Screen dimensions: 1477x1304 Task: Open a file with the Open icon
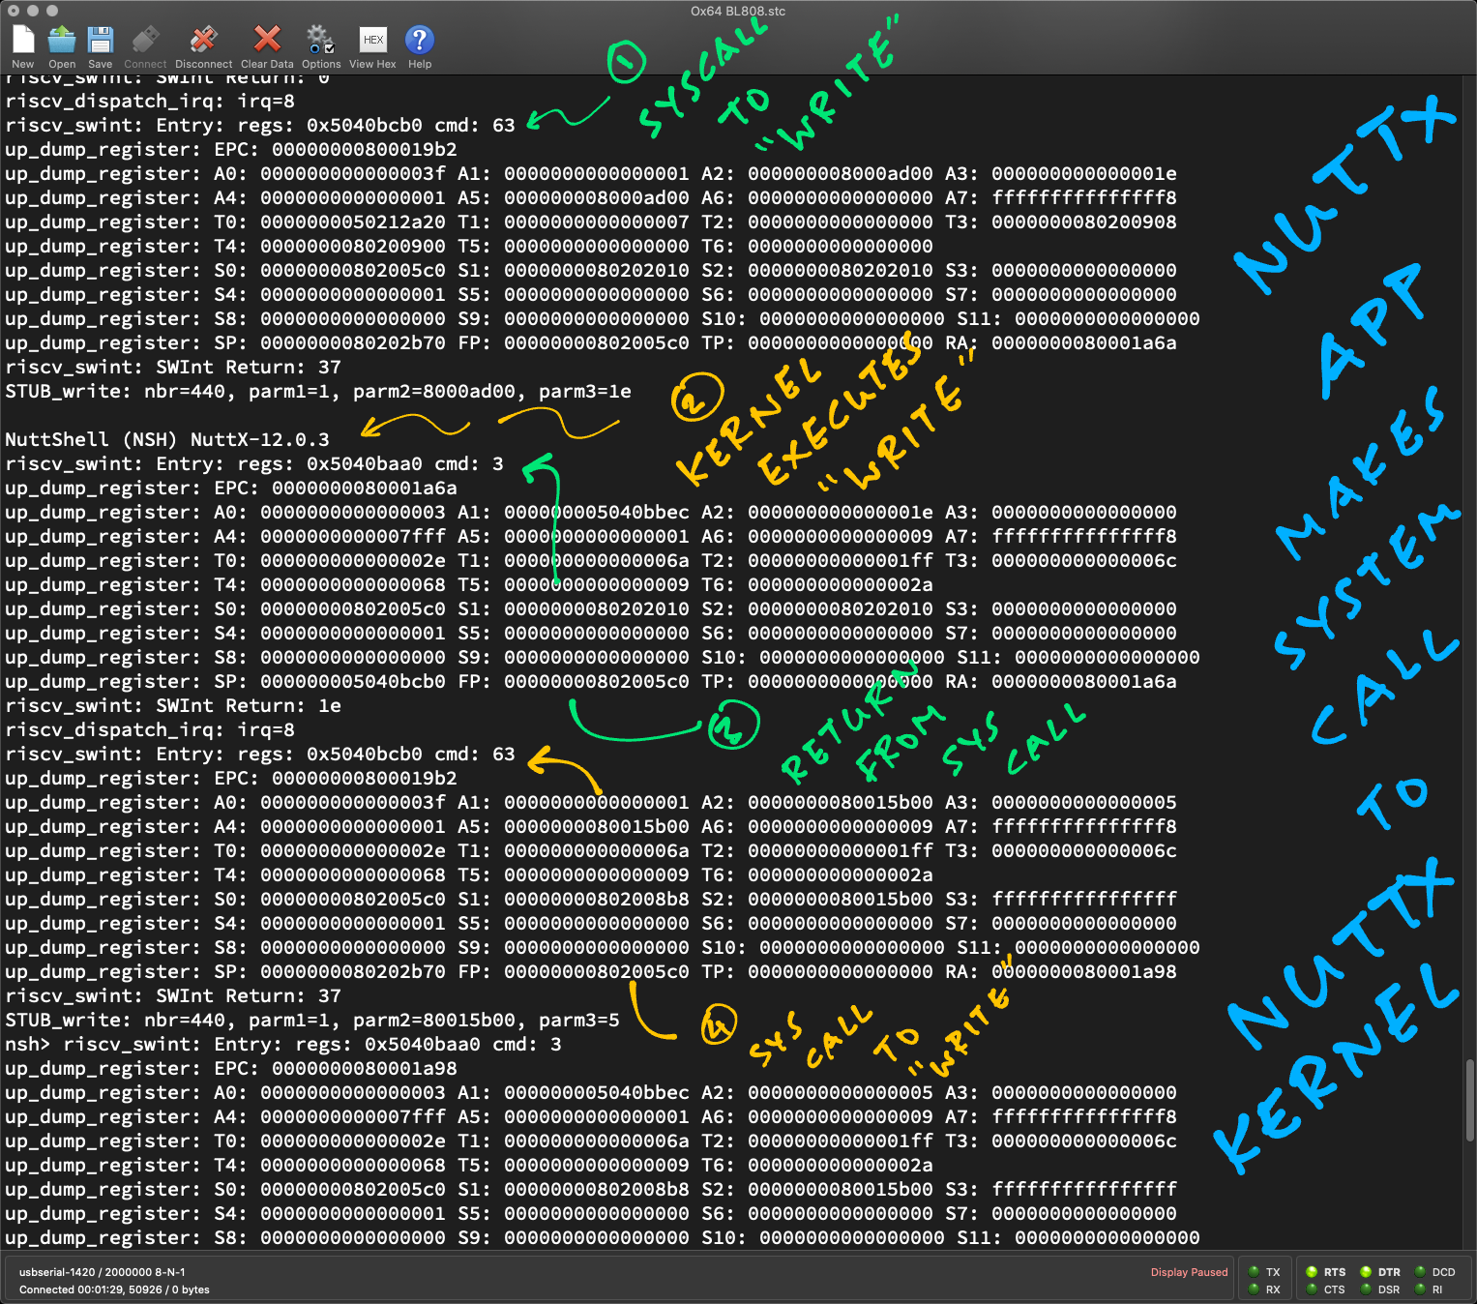click(62, 40)
